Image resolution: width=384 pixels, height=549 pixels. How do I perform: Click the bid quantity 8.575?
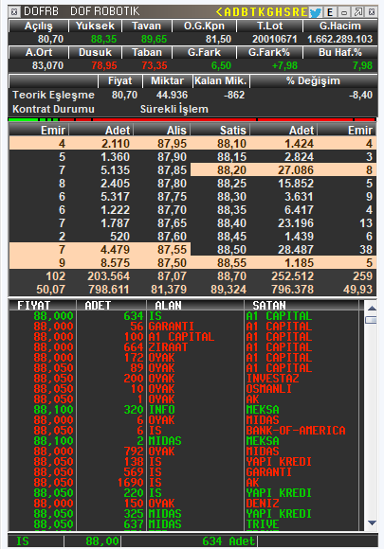[x=115, y=263]
